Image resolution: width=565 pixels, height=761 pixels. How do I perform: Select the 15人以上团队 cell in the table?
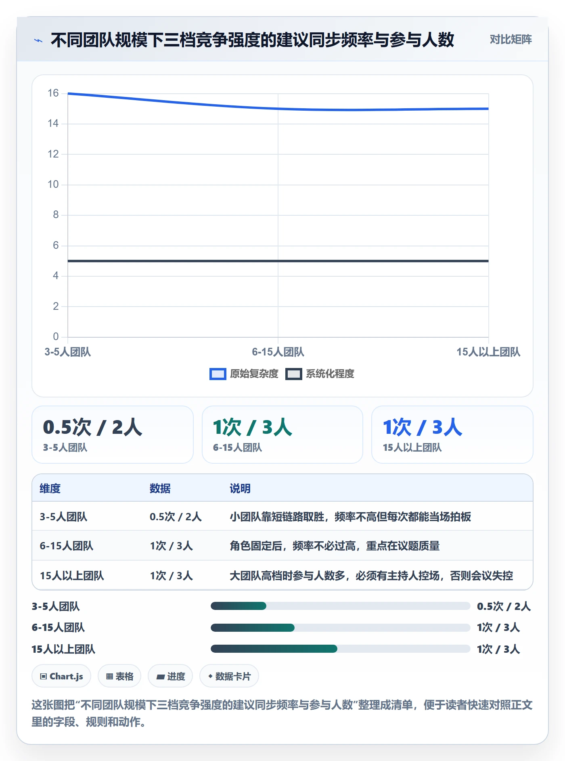(72, 576)
